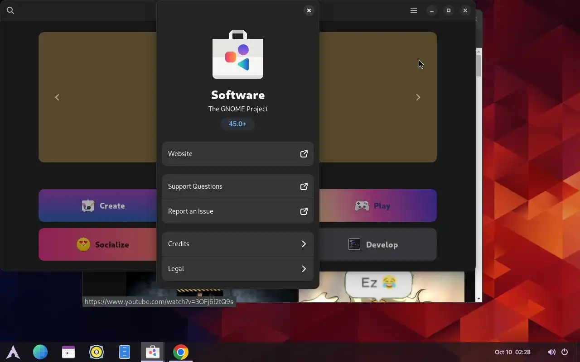Screen dimensions: 580x362
Task: Minimize the Software window
Action: click(432, 10)
